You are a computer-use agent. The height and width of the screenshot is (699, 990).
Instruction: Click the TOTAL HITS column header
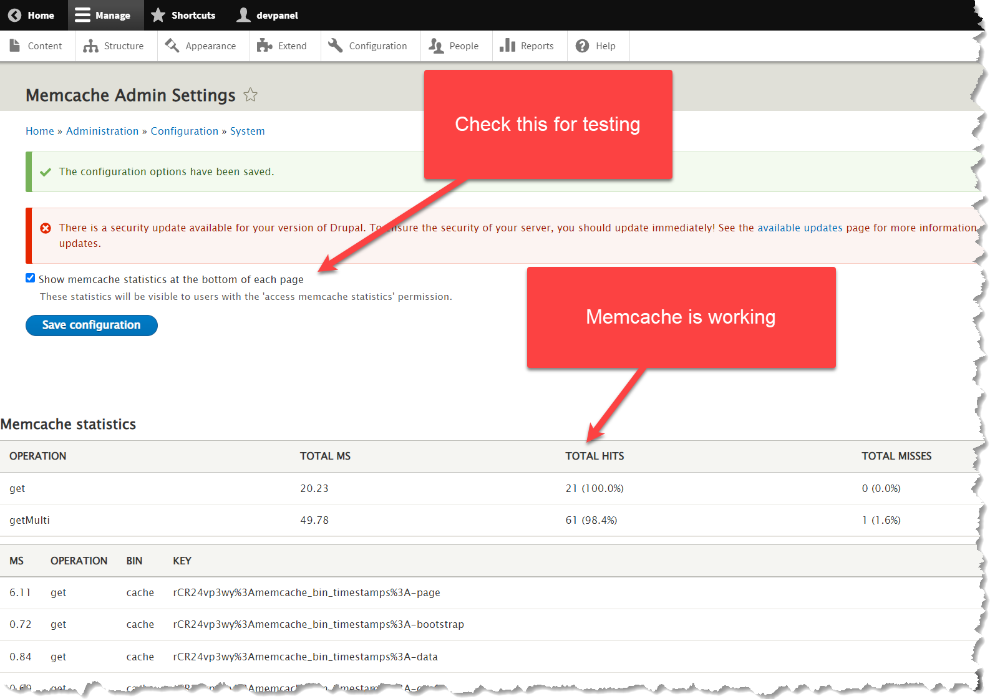point(594,456)
